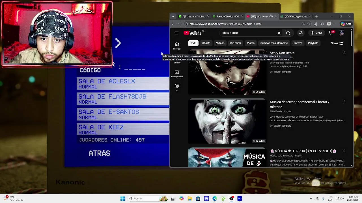Join 'SALA DE FLASH78DJB' room

(123, 99)
